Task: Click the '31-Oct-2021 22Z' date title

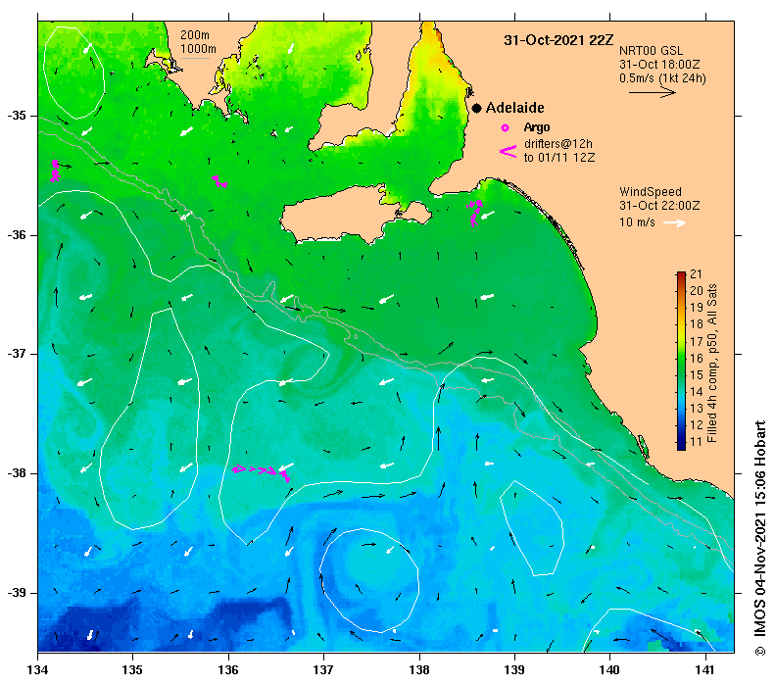Action: point(558,40)
